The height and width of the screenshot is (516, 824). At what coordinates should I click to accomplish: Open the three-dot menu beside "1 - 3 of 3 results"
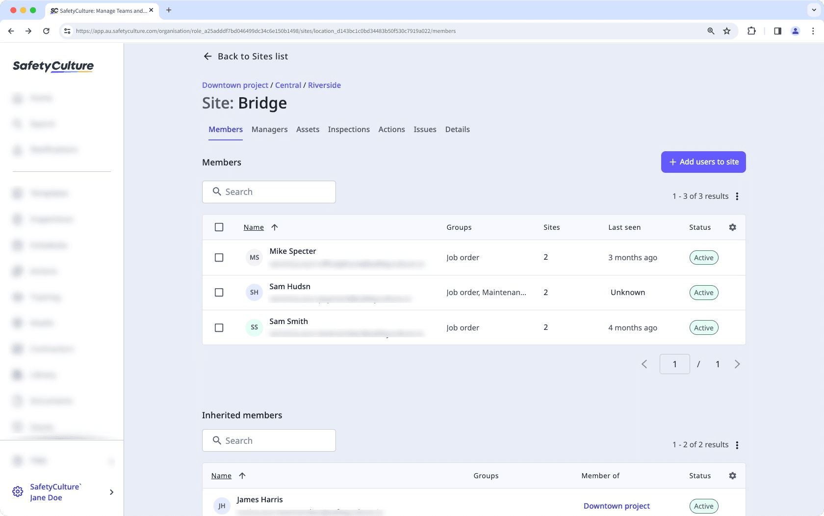[x=737, y=196]
